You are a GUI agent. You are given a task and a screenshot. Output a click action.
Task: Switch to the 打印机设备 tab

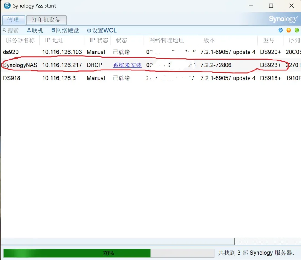point(46,20)
